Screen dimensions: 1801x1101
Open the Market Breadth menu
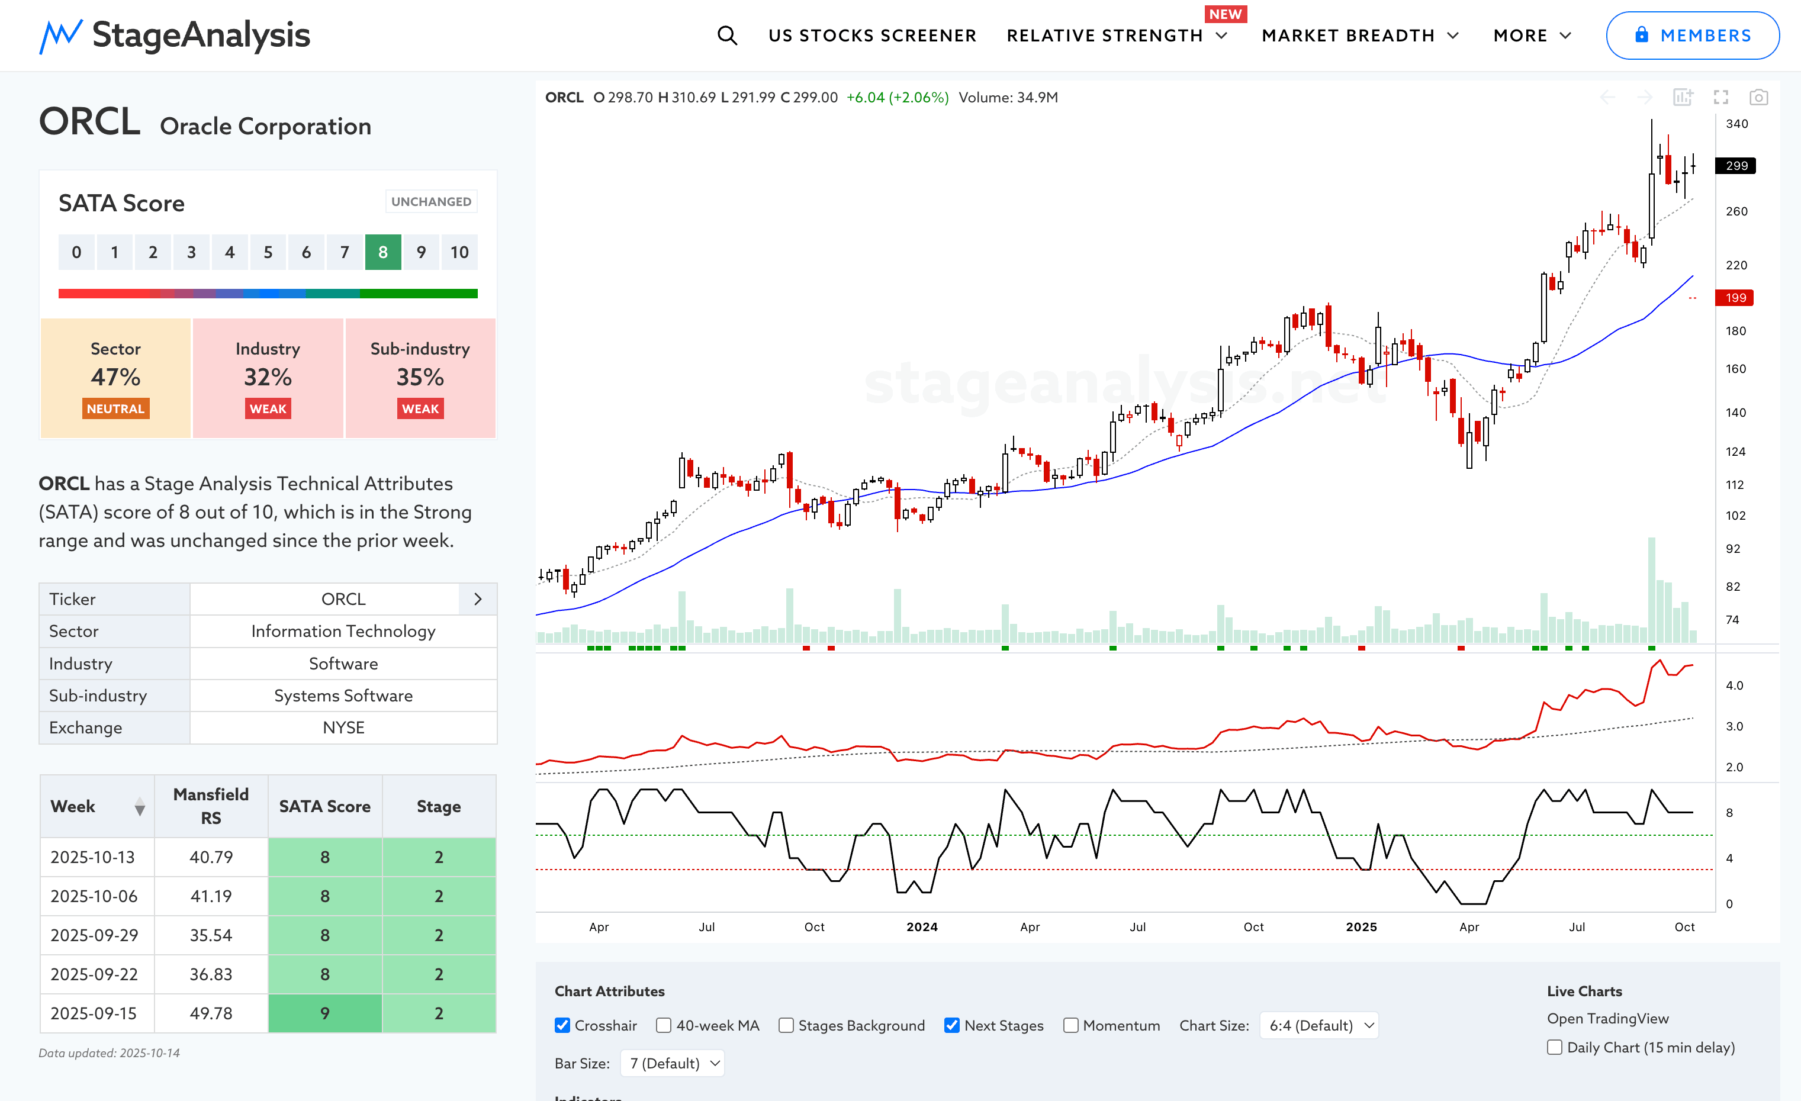1359,35
